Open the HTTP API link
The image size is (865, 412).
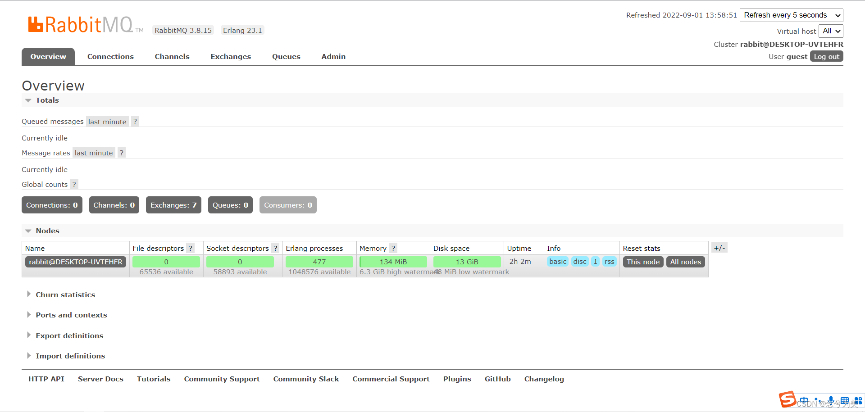(x=46, y=379)
